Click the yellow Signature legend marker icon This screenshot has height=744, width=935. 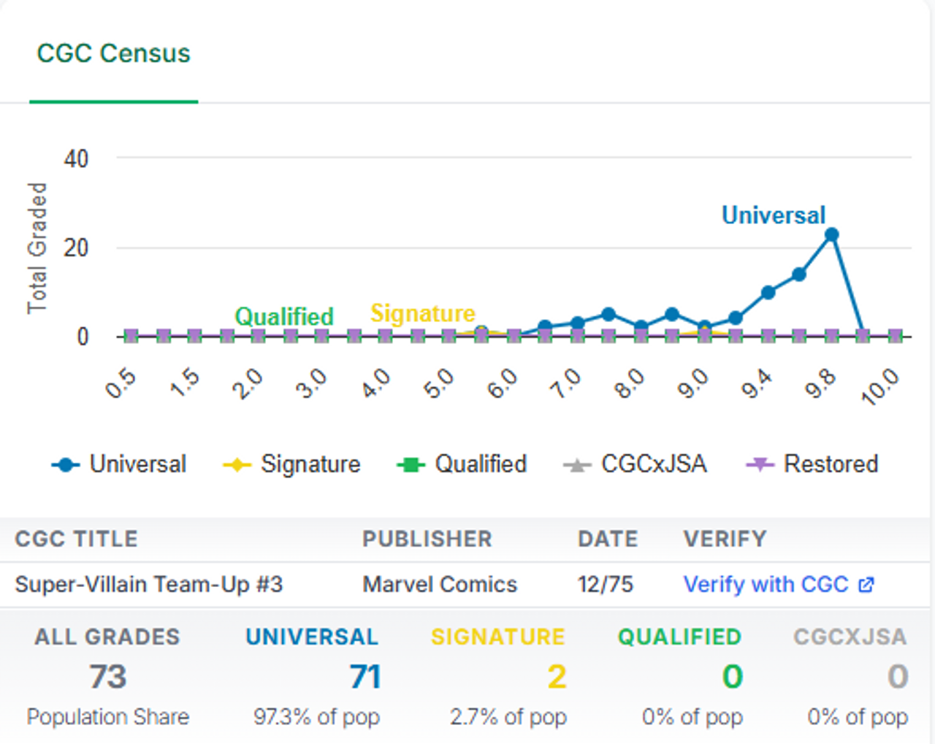coord(237,465)
